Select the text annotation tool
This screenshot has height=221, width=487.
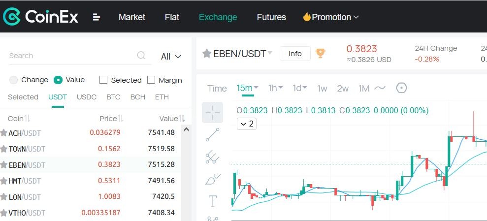point(212,201)
